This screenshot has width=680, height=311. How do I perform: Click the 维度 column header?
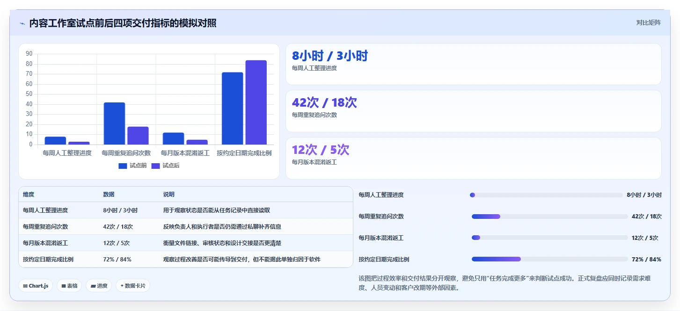29,195
